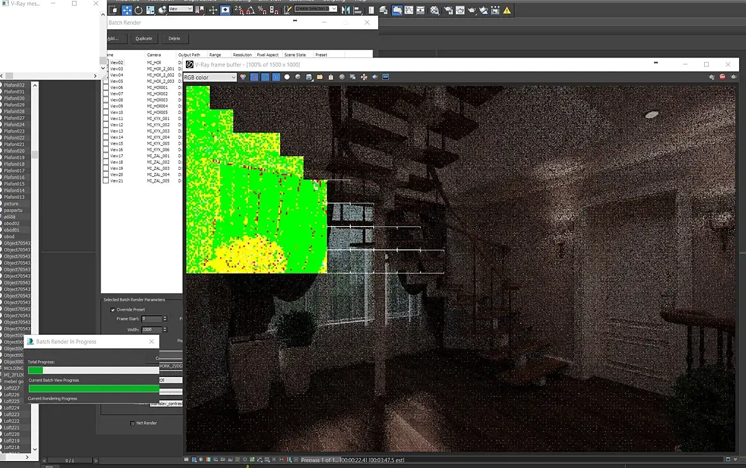
Task: Select Loft227 in the scene list
Action: (x=12, y=388)
